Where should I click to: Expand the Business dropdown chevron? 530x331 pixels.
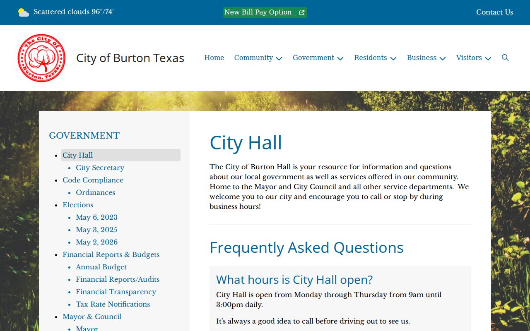[x=443, y=58]
